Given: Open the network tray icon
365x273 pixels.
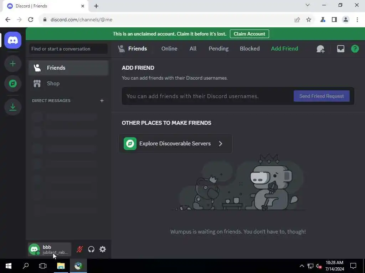Looking at the screenshot, I should pos(310,266).
